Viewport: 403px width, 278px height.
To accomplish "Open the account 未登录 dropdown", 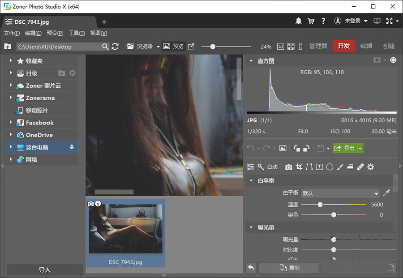I will click(351, 21).
